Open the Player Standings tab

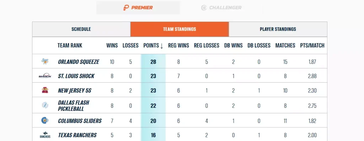tap(278, 29)
